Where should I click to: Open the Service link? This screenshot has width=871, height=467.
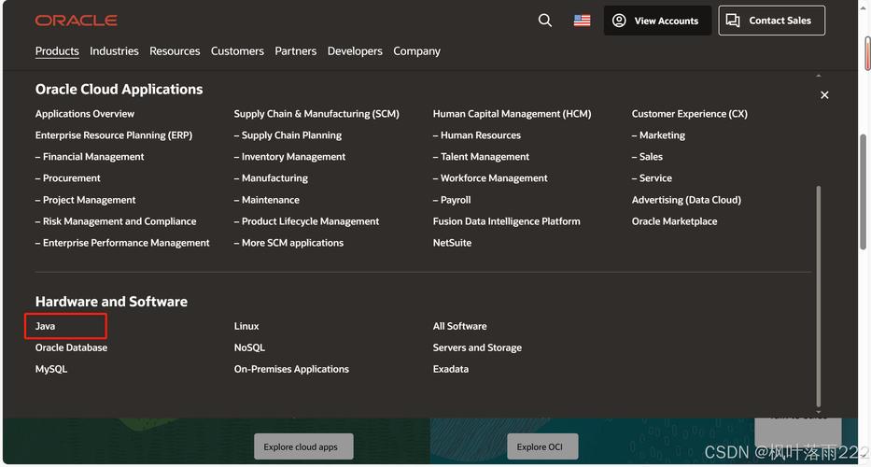click(x=652, y=177)
